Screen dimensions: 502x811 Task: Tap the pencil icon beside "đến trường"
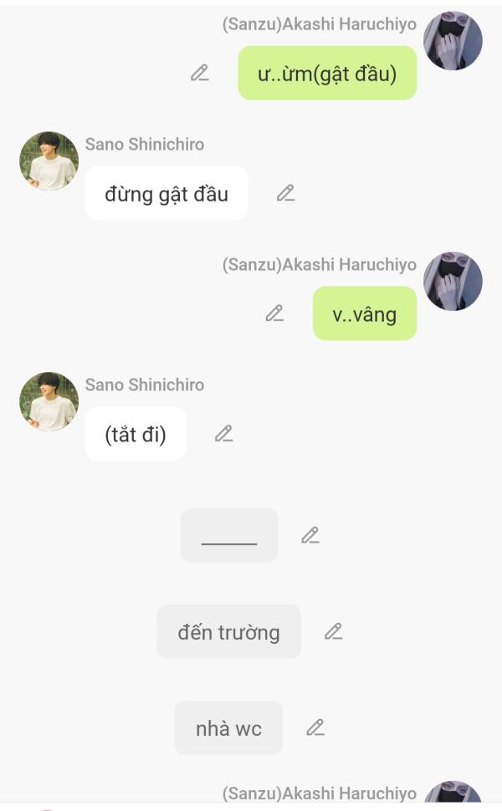[333, 631]
